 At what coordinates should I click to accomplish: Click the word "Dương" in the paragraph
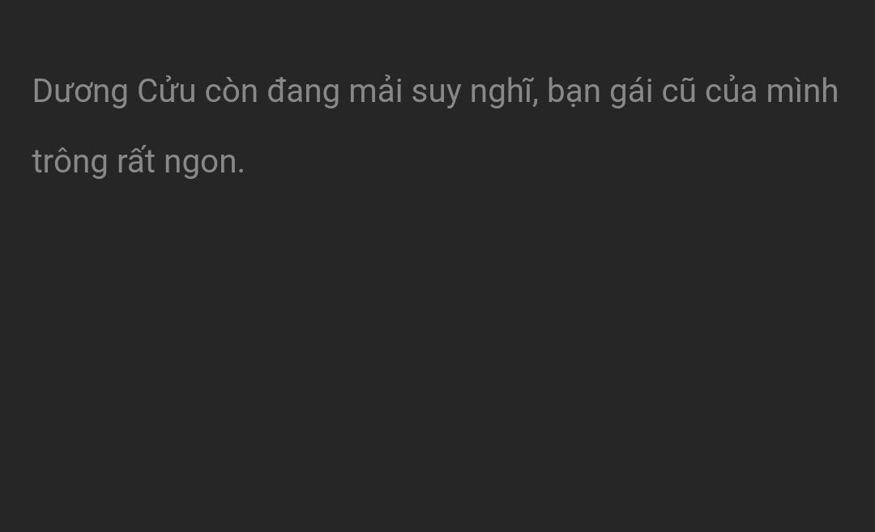tap(80, 92)
